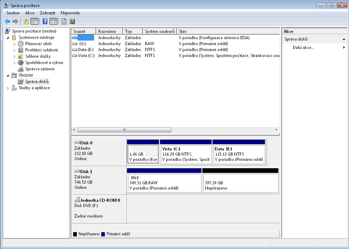Click the Up one level folder icon

click(26, 21)
